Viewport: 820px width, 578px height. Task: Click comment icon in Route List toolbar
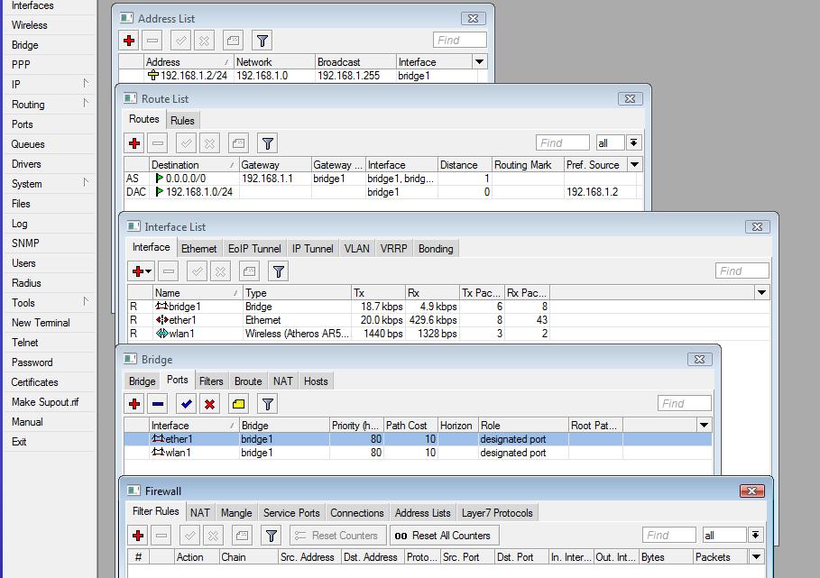[x=238, y=143]
